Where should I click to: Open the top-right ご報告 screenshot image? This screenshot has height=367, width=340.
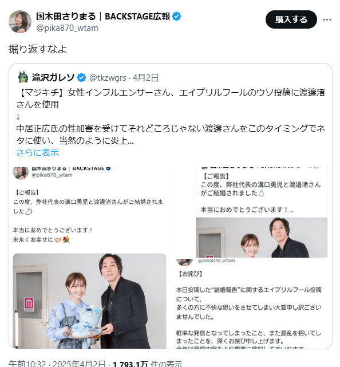click(x=262, y=212)
